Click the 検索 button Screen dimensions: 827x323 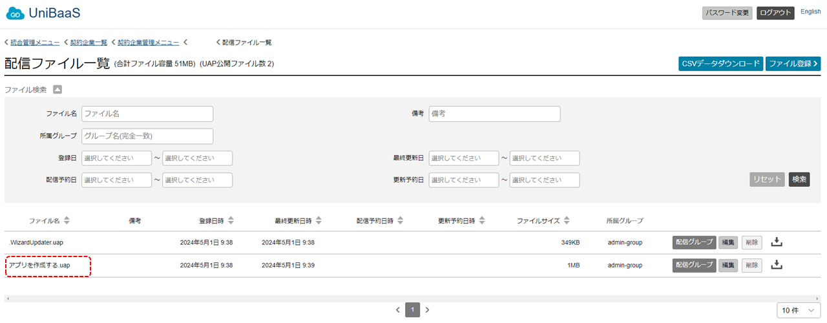tap(799, 180)
